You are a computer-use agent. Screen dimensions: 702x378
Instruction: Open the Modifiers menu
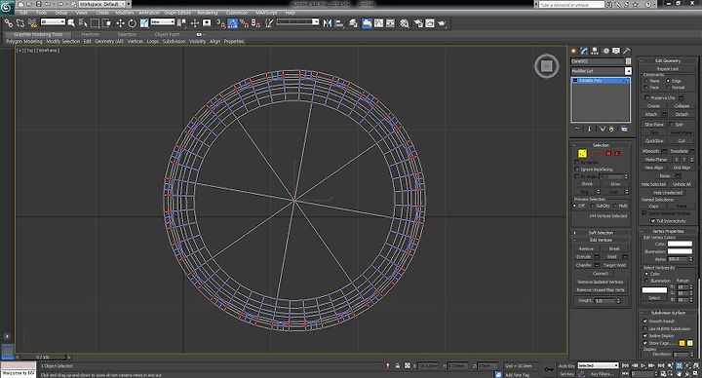tap(125, 13)
